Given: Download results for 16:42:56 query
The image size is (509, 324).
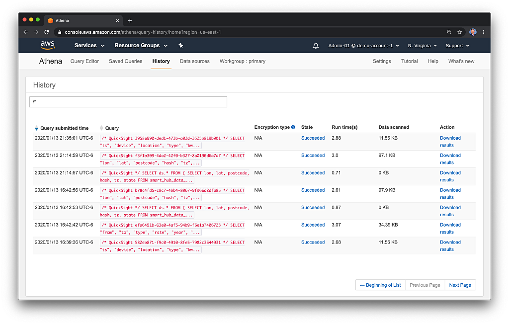Looking at the screenshot, I should tap(450, 194).
